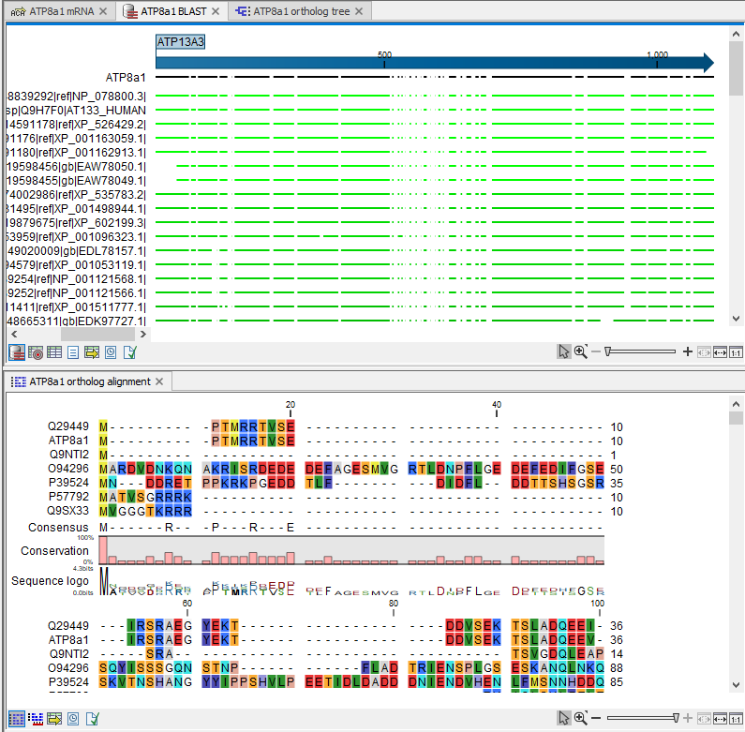This screenshot has height=732, width=745.
Task: Switch to the ATP8a1 mRNA tab
Action: pyautogui.click(x=59, y=11)
